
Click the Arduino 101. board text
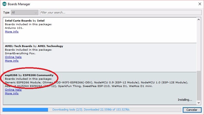(14, 28)
